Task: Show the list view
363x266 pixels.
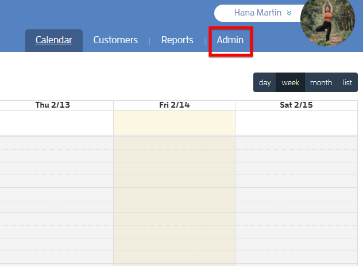Action: click(347, 83)
